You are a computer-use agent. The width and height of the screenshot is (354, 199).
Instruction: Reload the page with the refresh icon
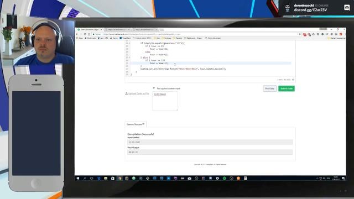85,34
